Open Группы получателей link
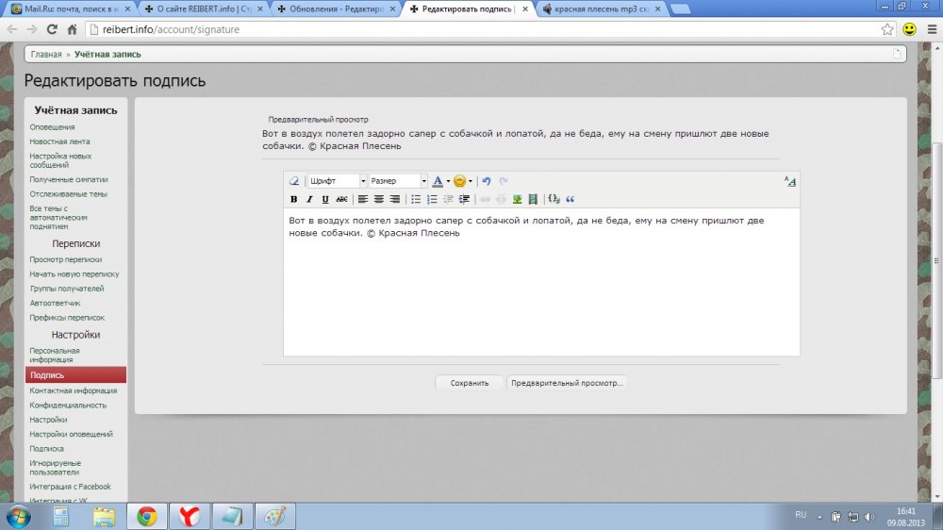 pyautogui.click(x=67, y=289)
